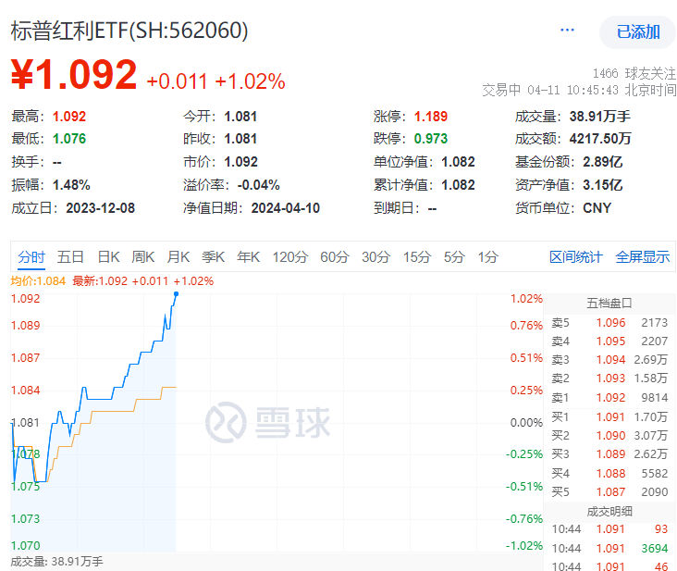Click the 涨停 value 1.189
Viewport: 677px width, 571px height.
coord(431,117)
